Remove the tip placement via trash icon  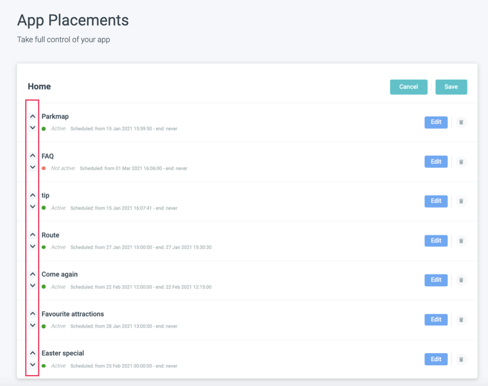click(461, 201)
